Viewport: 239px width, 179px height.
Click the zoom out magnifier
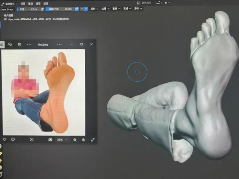tap(75, 140)
